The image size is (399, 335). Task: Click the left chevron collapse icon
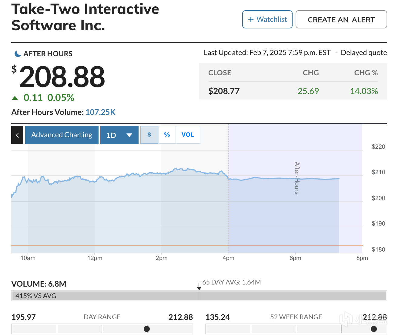17,135
